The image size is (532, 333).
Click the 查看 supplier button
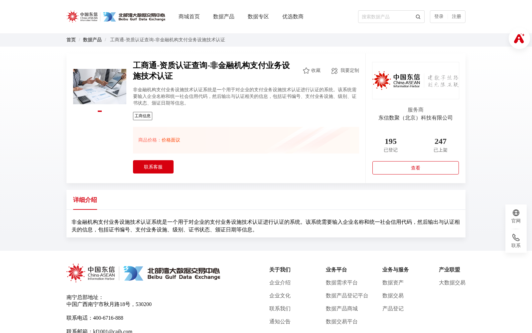tap(416, 168)
